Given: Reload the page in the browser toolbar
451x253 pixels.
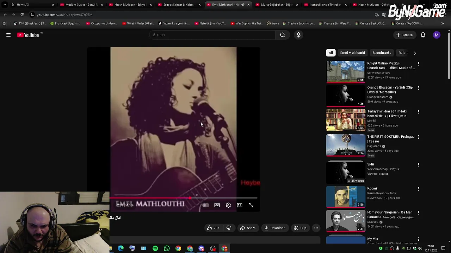Looking at the screenshot, I should (22, 15).
